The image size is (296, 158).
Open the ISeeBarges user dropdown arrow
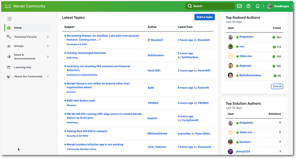tap(292, 6)
